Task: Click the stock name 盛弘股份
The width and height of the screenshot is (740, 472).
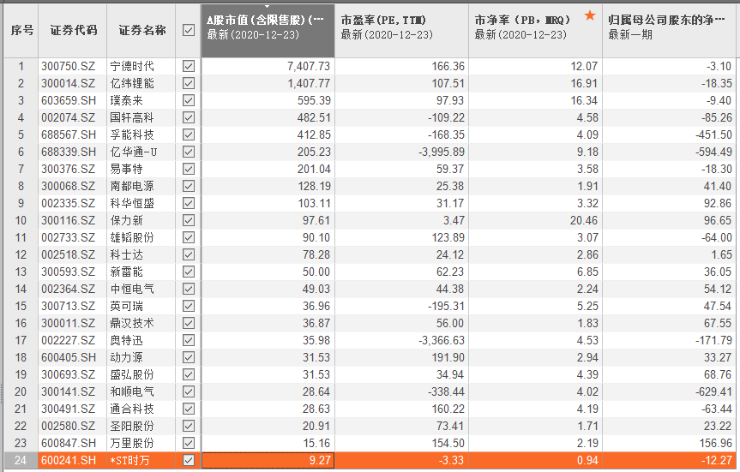Action: (132, 375)
